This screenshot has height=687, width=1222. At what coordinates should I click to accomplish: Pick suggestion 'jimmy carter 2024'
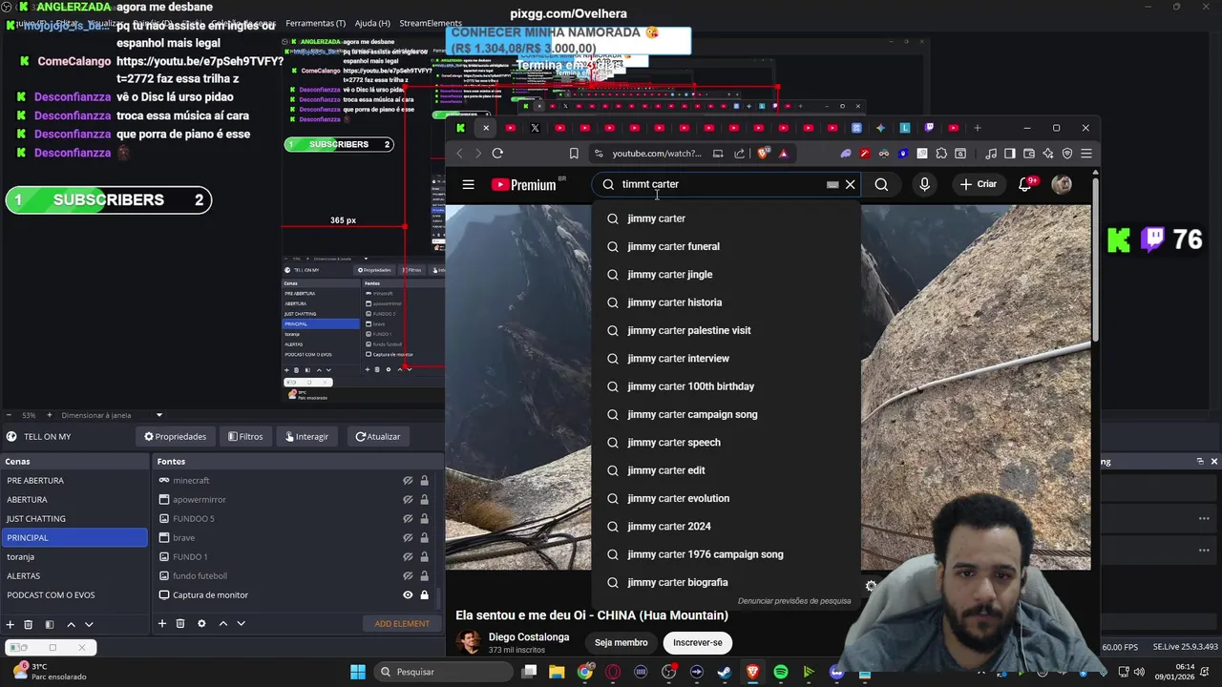pyautogui.click(x=726, y=527)
